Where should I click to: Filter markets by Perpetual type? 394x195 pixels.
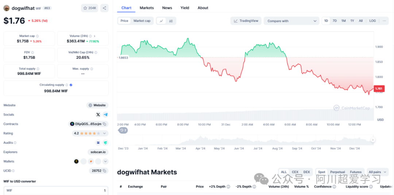[x=337, y=172]
